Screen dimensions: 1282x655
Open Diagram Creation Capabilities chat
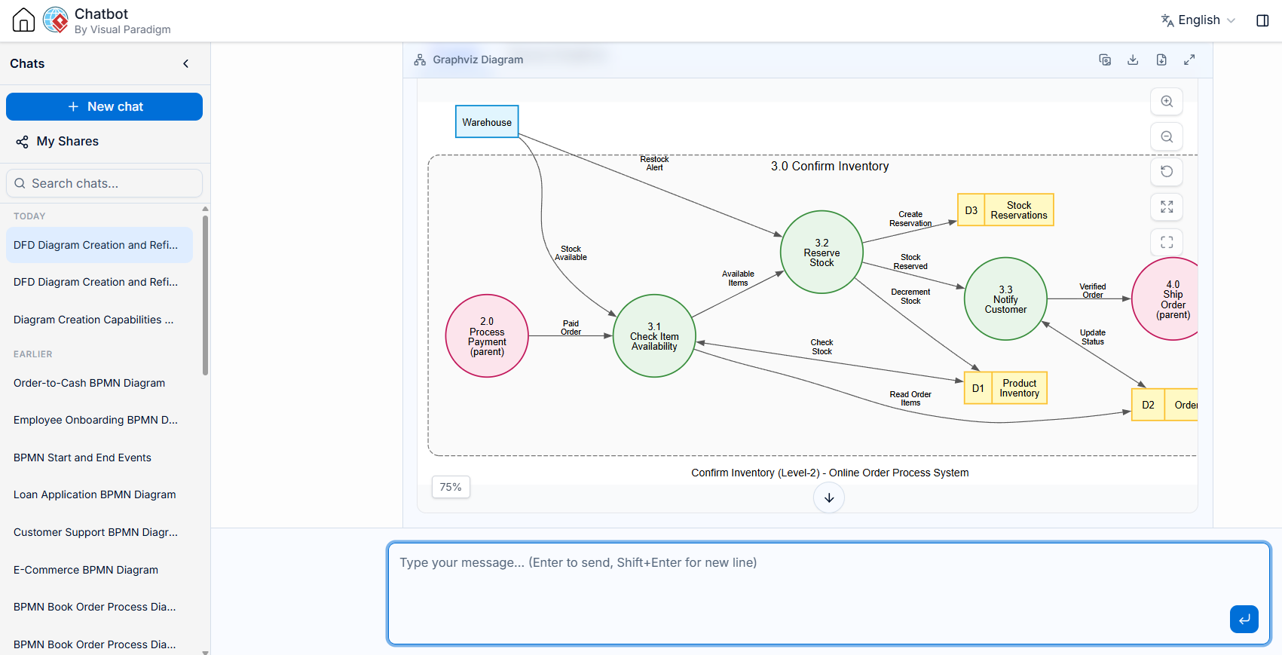[x=99, y=320]
